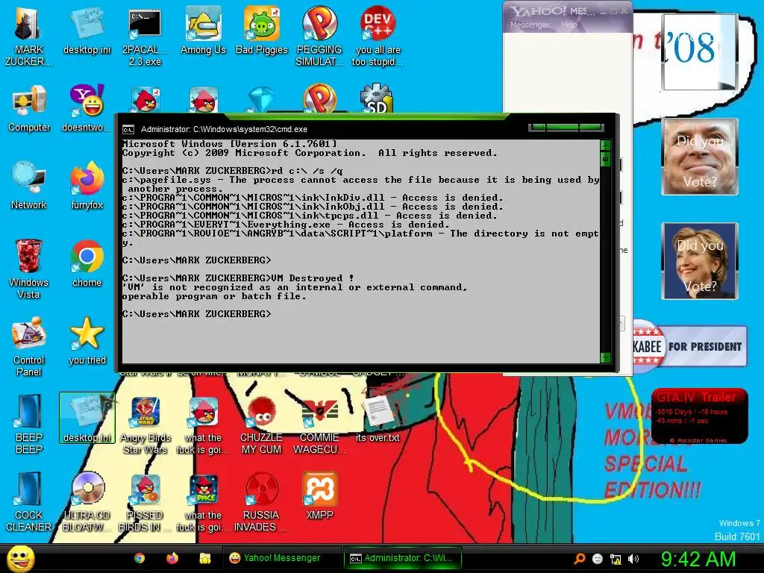Open the Messenger menu in Yahoo! Messenger
Viewport: 764px width, 573px height.
pos(530,25)
